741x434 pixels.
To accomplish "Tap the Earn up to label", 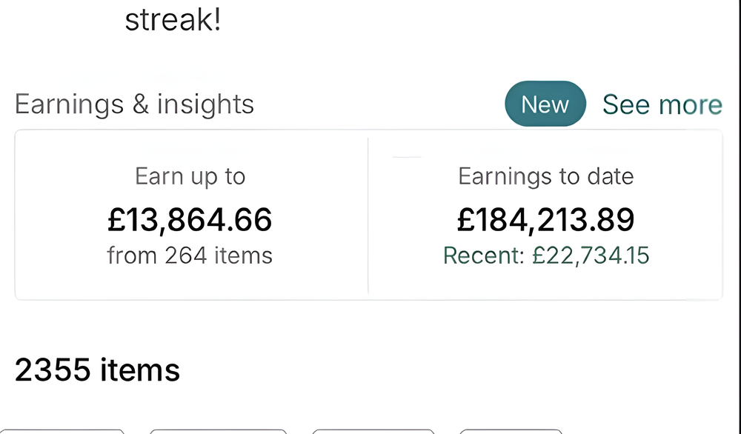I will (x=190, y=176).
